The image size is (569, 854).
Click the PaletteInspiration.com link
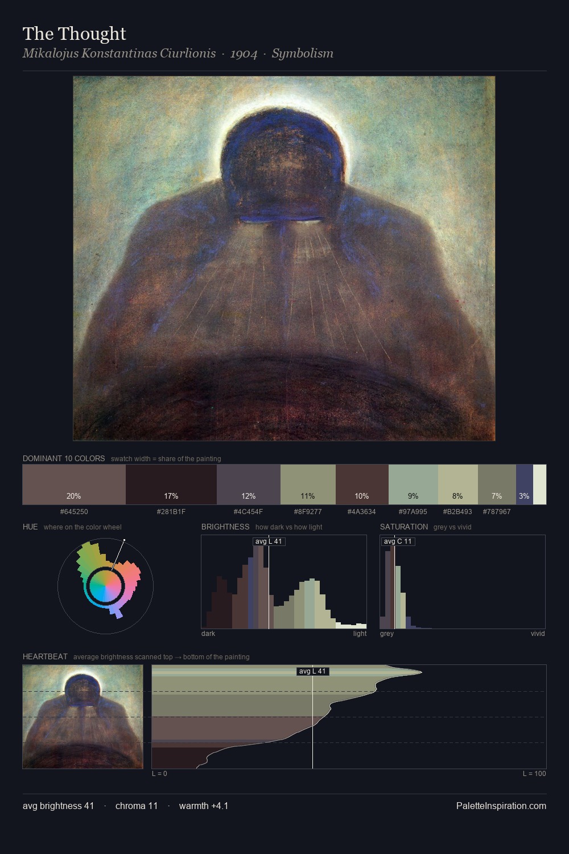coord(501,806)
